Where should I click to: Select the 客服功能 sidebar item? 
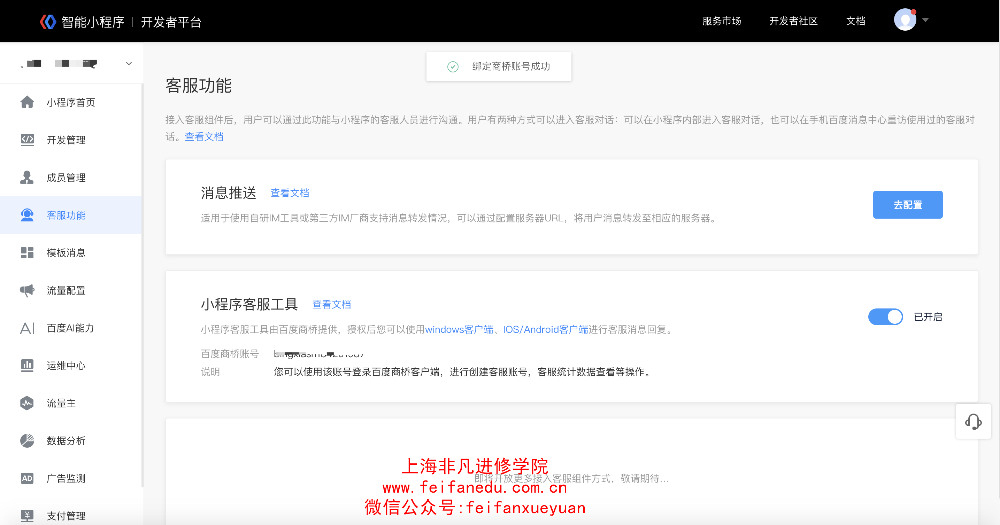pyautogui.click(x=71, y=215)
